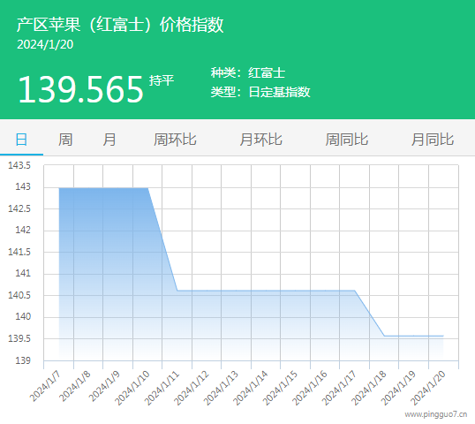Switch to 月同比 tab
Viewport: 475px width, 424px height.
click(x=433, y=140)
